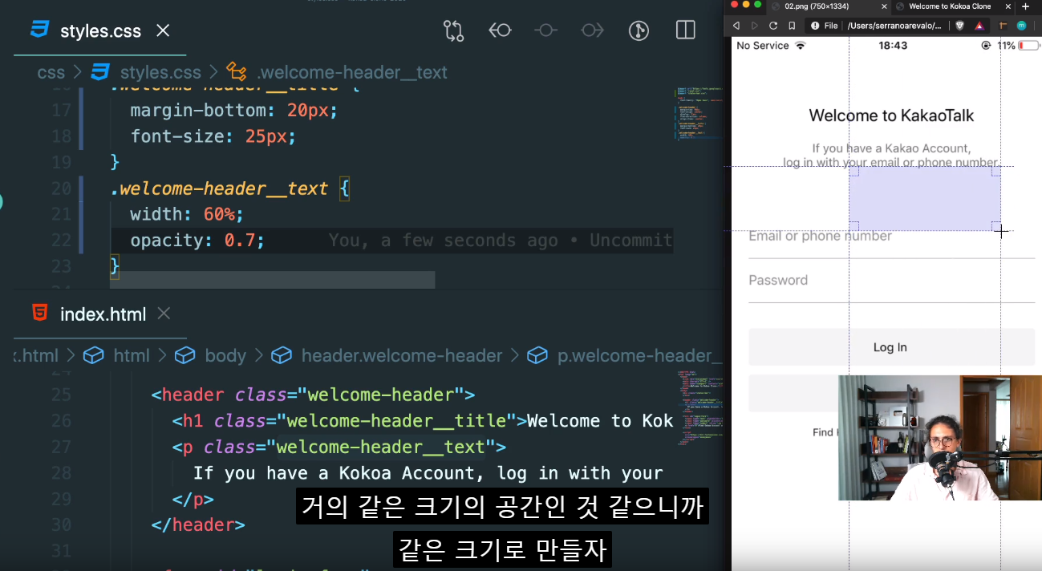Click the class symbol icon in CSS breadcrumb
The height and width of the screenshot is (571, 1042).
(236, 72)
